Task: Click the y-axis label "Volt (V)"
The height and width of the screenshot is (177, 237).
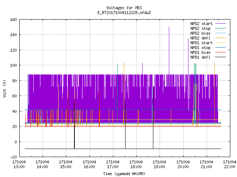Action: (5, 88)
